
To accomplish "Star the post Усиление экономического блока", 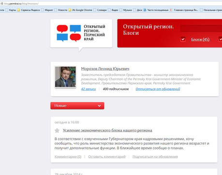I will (x=57, y=131).
